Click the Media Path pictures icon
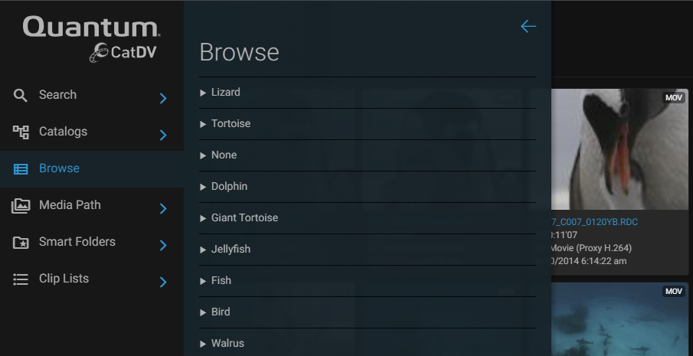The height and width of the screenshot is (356, 693). click(x=21, y=205)
